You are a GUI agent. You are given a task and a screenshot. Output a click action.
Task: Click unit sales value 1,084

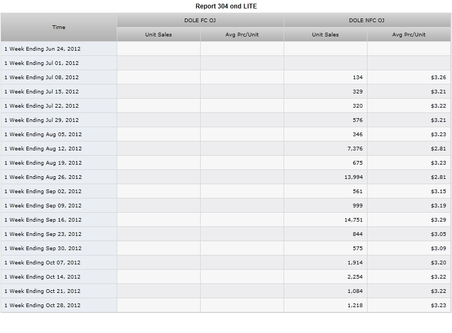355,291
